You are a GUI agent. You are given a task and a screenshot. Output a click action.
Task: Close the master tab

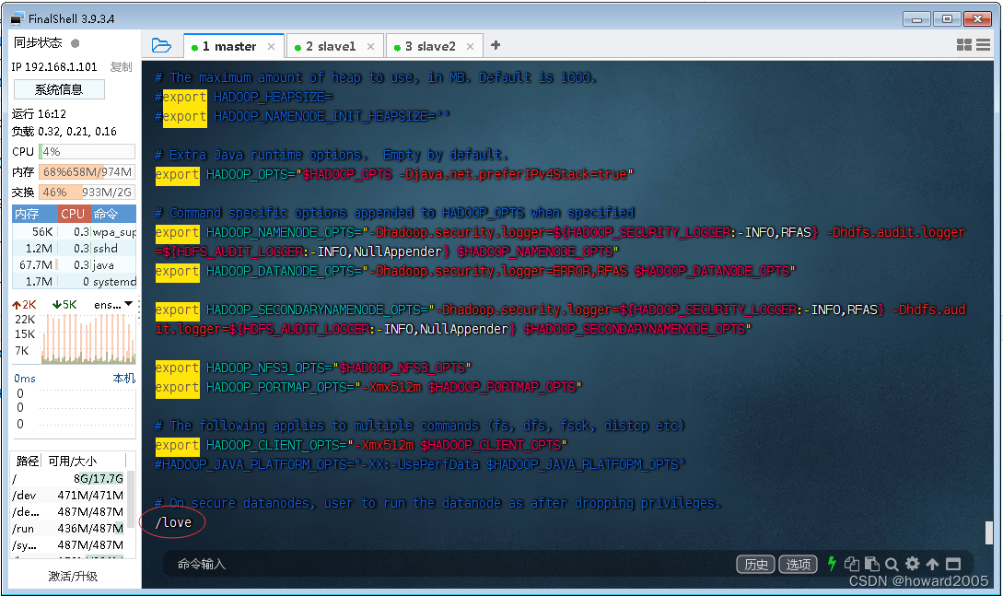coord(271,46)
